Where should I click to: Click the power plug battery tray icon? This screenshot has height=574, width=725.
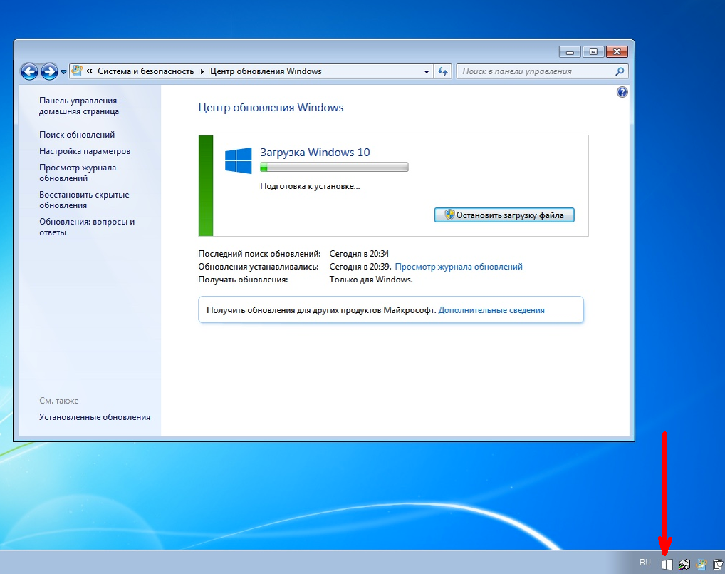point(718,564)
